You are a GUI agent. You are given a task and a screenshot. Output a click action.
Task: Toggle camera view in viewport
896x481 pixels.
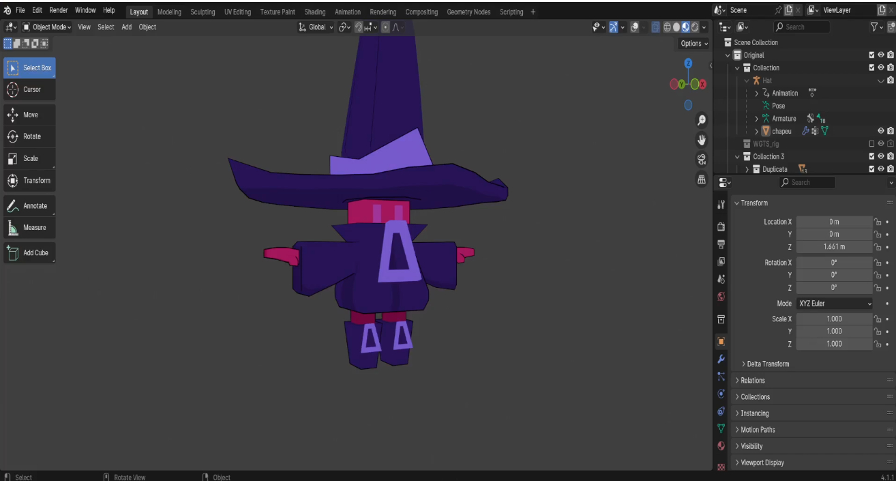coord(702,160)
